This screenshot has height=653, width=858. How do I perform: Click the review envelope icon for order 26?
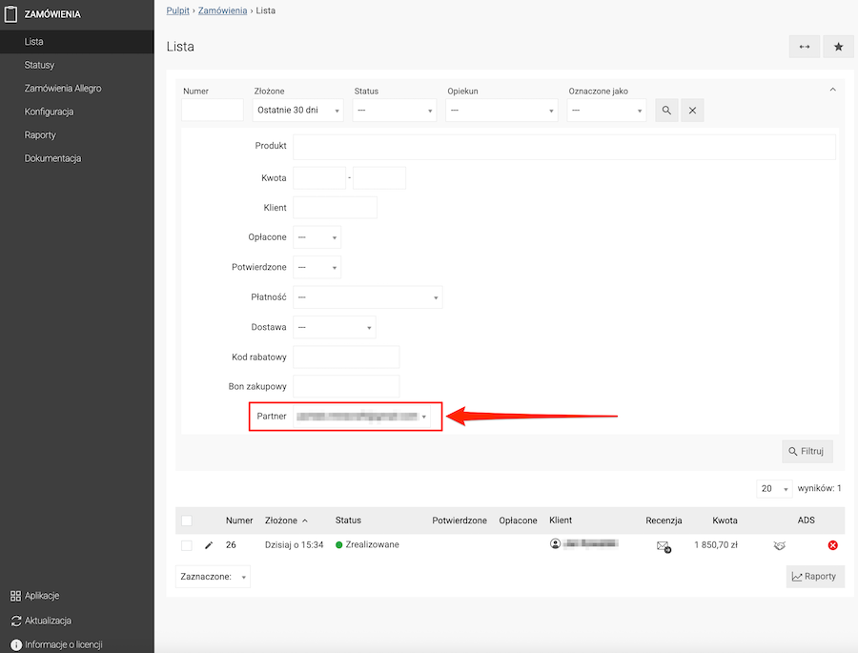click(x=664, y=546)
